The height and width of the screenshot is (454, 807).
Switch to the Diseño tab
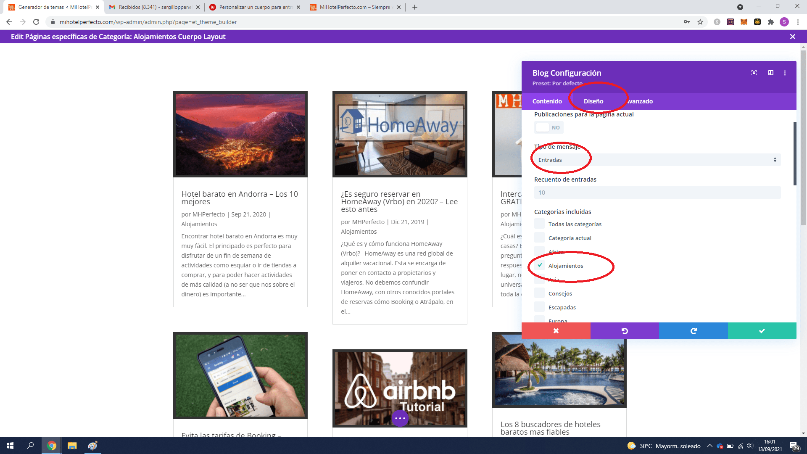[x=593, y=101]
